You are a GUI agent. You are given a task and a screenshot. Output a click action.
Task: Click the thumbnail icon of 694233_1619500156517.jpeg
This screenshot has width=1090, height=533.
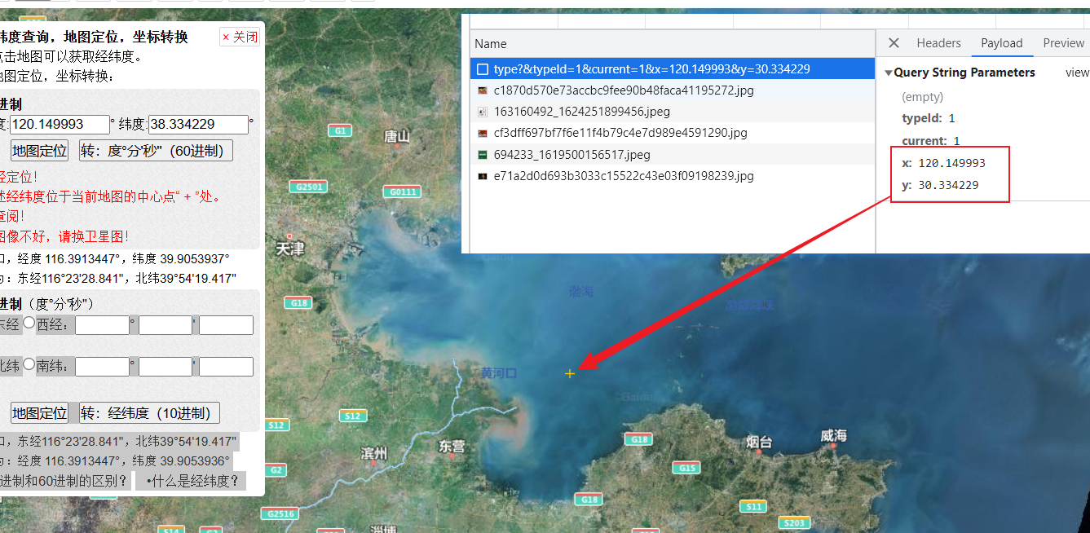[483, 155]
